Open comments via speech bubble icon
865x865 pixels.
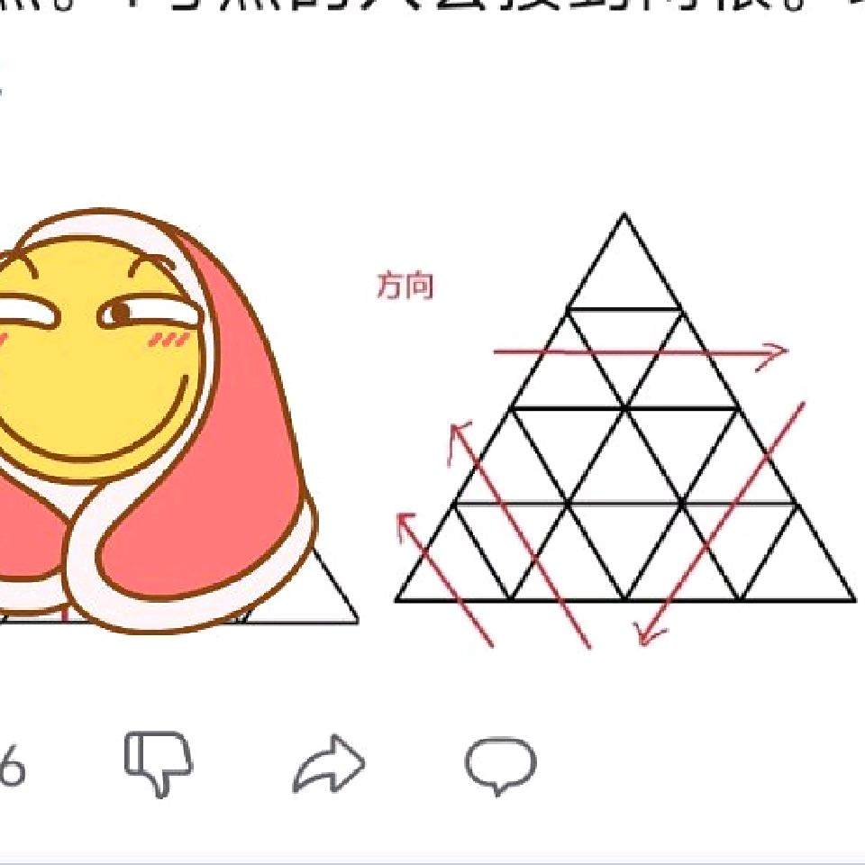coord(500,766)
